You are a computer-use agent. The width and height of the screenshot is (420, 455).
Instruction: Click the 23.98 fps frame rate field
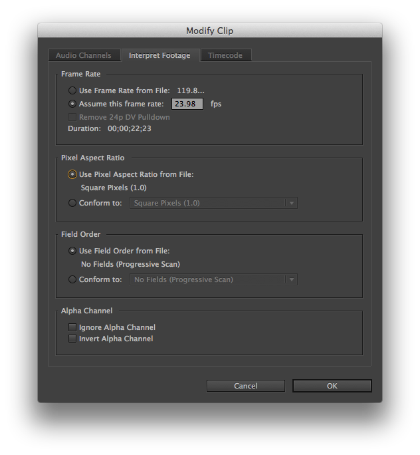point(187,104)
